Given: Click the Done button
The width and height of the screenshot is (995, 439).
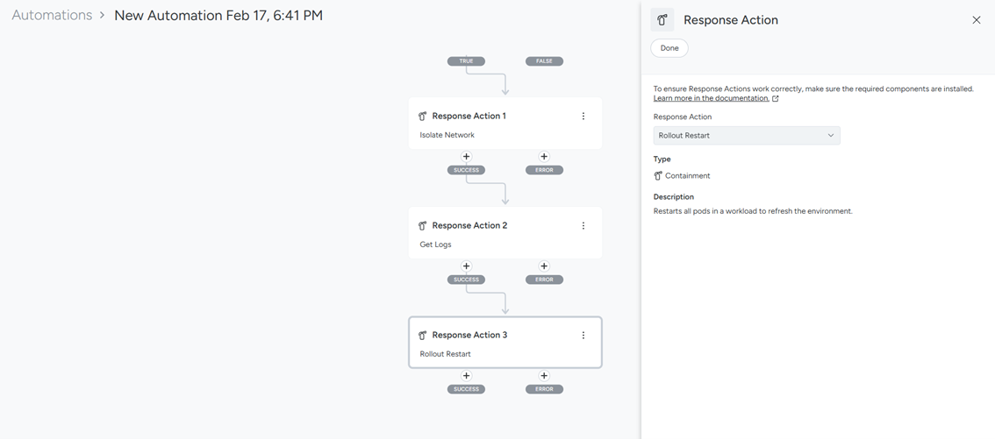Looking at the screenshot, I should (669, 48).
